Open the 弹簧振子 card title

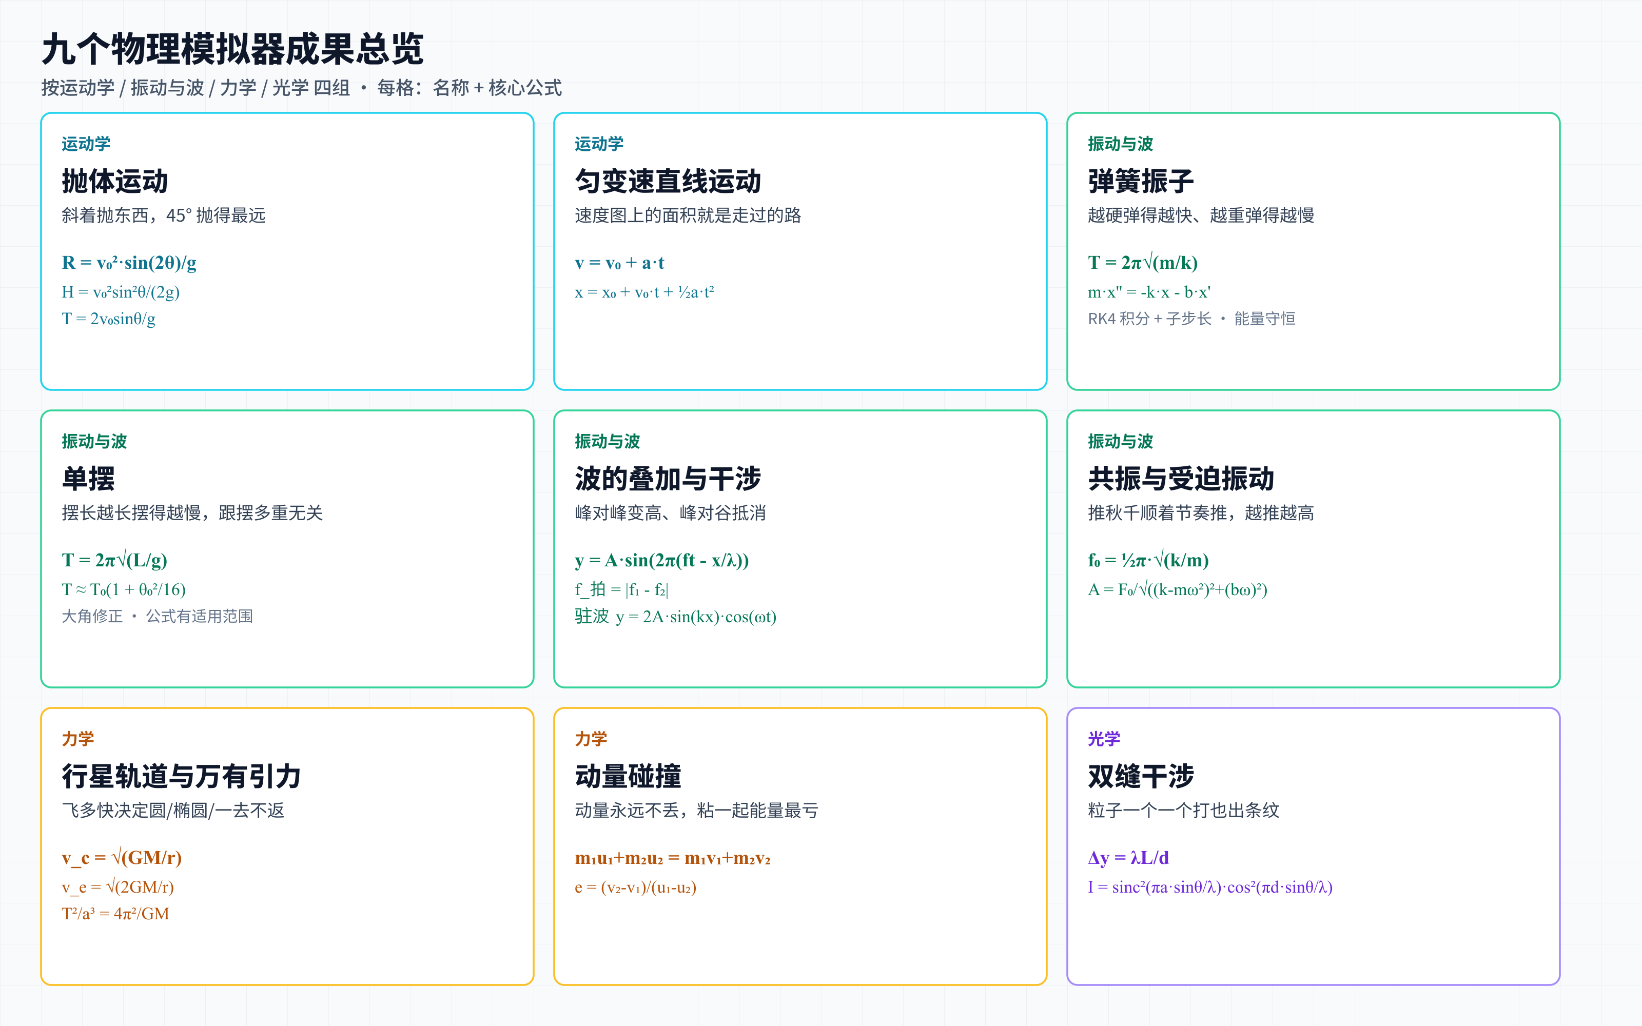pos(1141,181)
